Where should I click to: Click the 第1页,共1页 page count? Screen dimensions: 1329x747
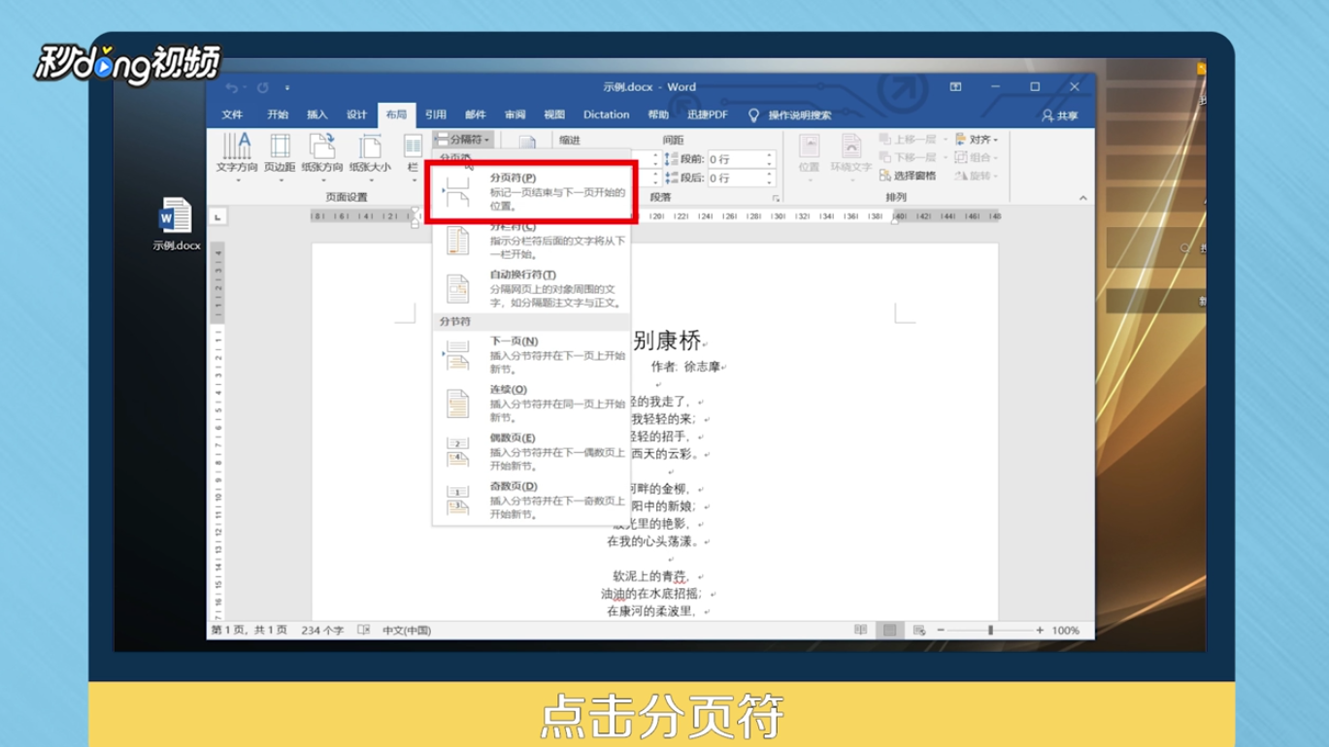click(x=249, y=631)
